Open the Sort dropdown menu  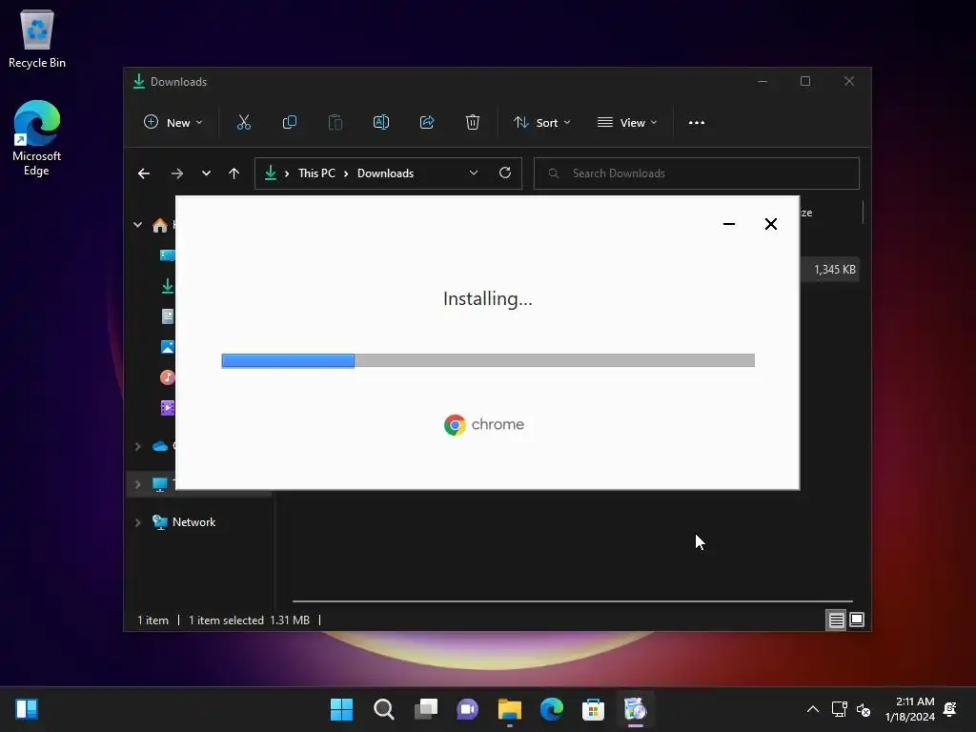coord(541,123)
